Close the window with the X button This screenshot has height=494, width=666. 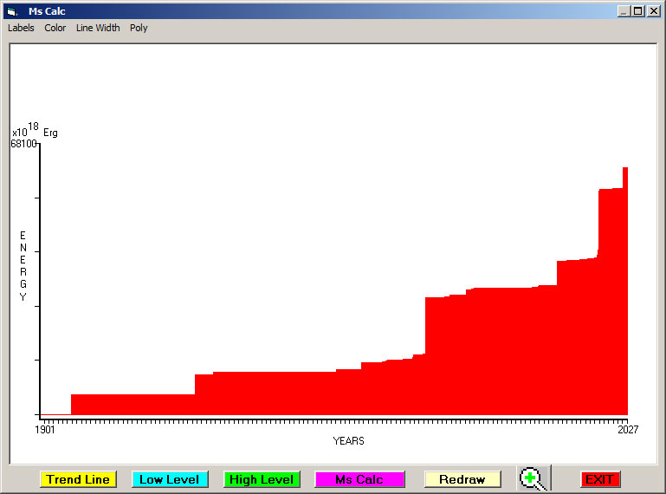[x=653, y=11]
